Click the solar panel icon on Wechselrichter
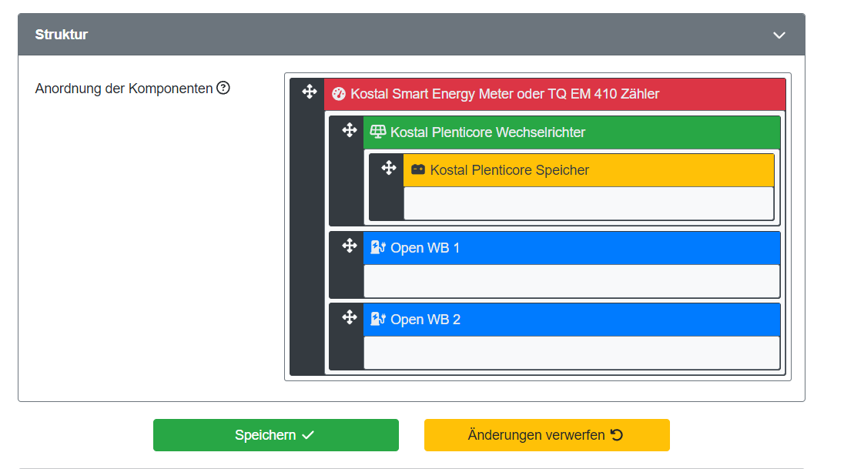This screenshot has width=854, height=469. (x=377, y=132)
